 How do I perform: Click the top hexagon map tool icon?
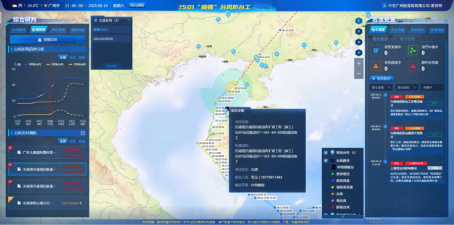(359, 21)
